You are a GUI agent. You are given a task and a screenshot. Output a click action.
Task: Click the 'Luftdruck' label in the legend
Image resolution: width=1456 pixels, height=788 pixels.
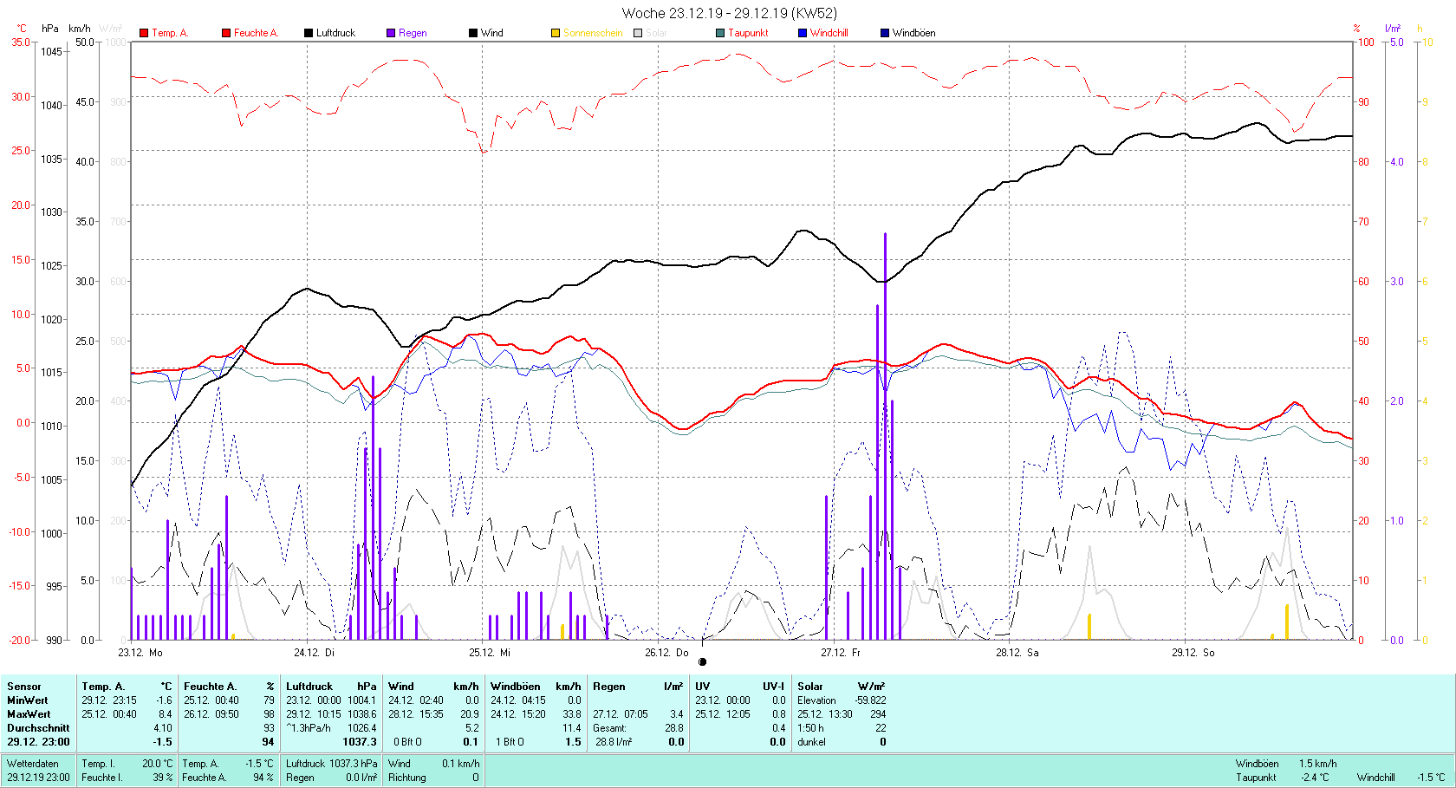click(335, 33)
